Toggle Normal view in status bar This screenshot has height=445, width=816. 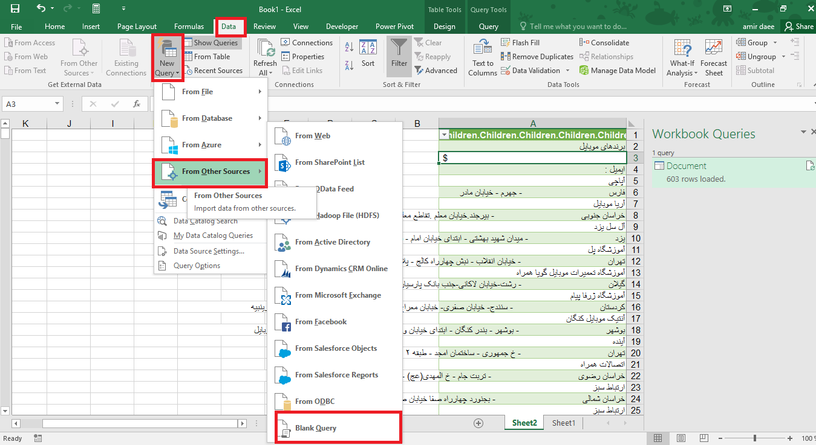pos(658,438)
